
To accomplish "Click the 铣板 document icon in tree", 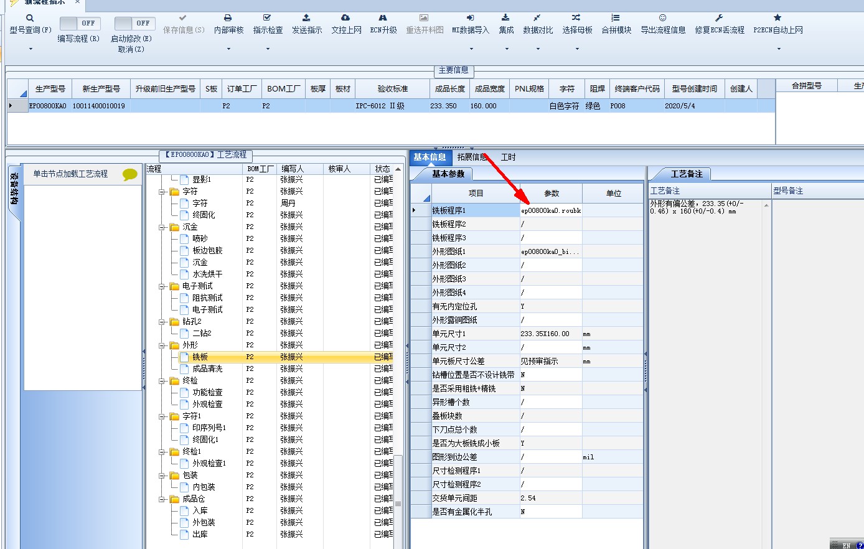I will pyautogui.click(x=184, y=357).
